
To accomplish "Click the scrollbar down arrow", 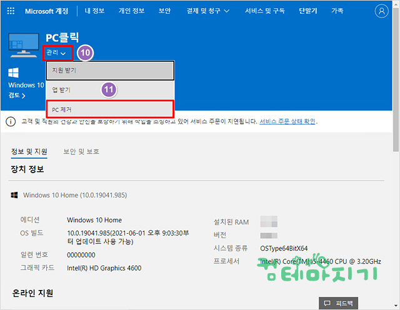I will tap(396, 306).
